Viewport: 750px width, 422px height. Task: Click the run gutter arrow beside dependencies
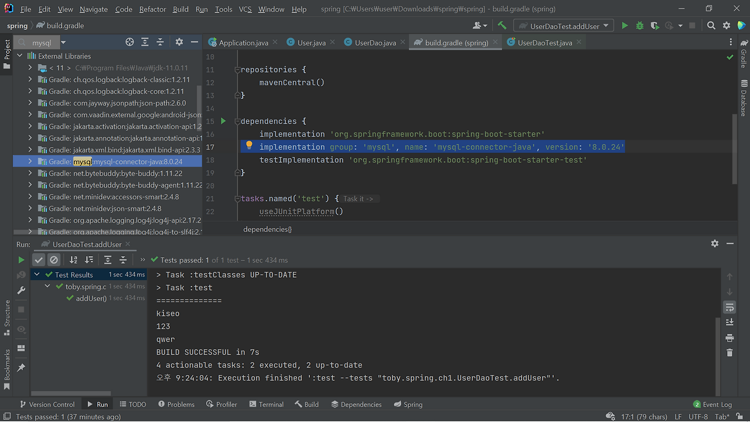[x=223, y=121]
